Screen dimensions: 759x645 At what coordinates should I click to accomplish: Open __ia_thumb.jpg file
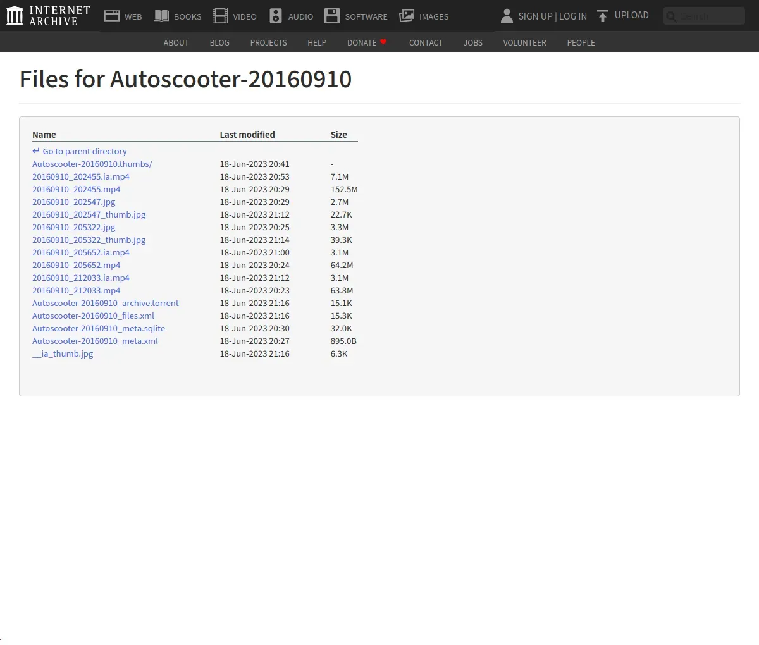[63, 353]
